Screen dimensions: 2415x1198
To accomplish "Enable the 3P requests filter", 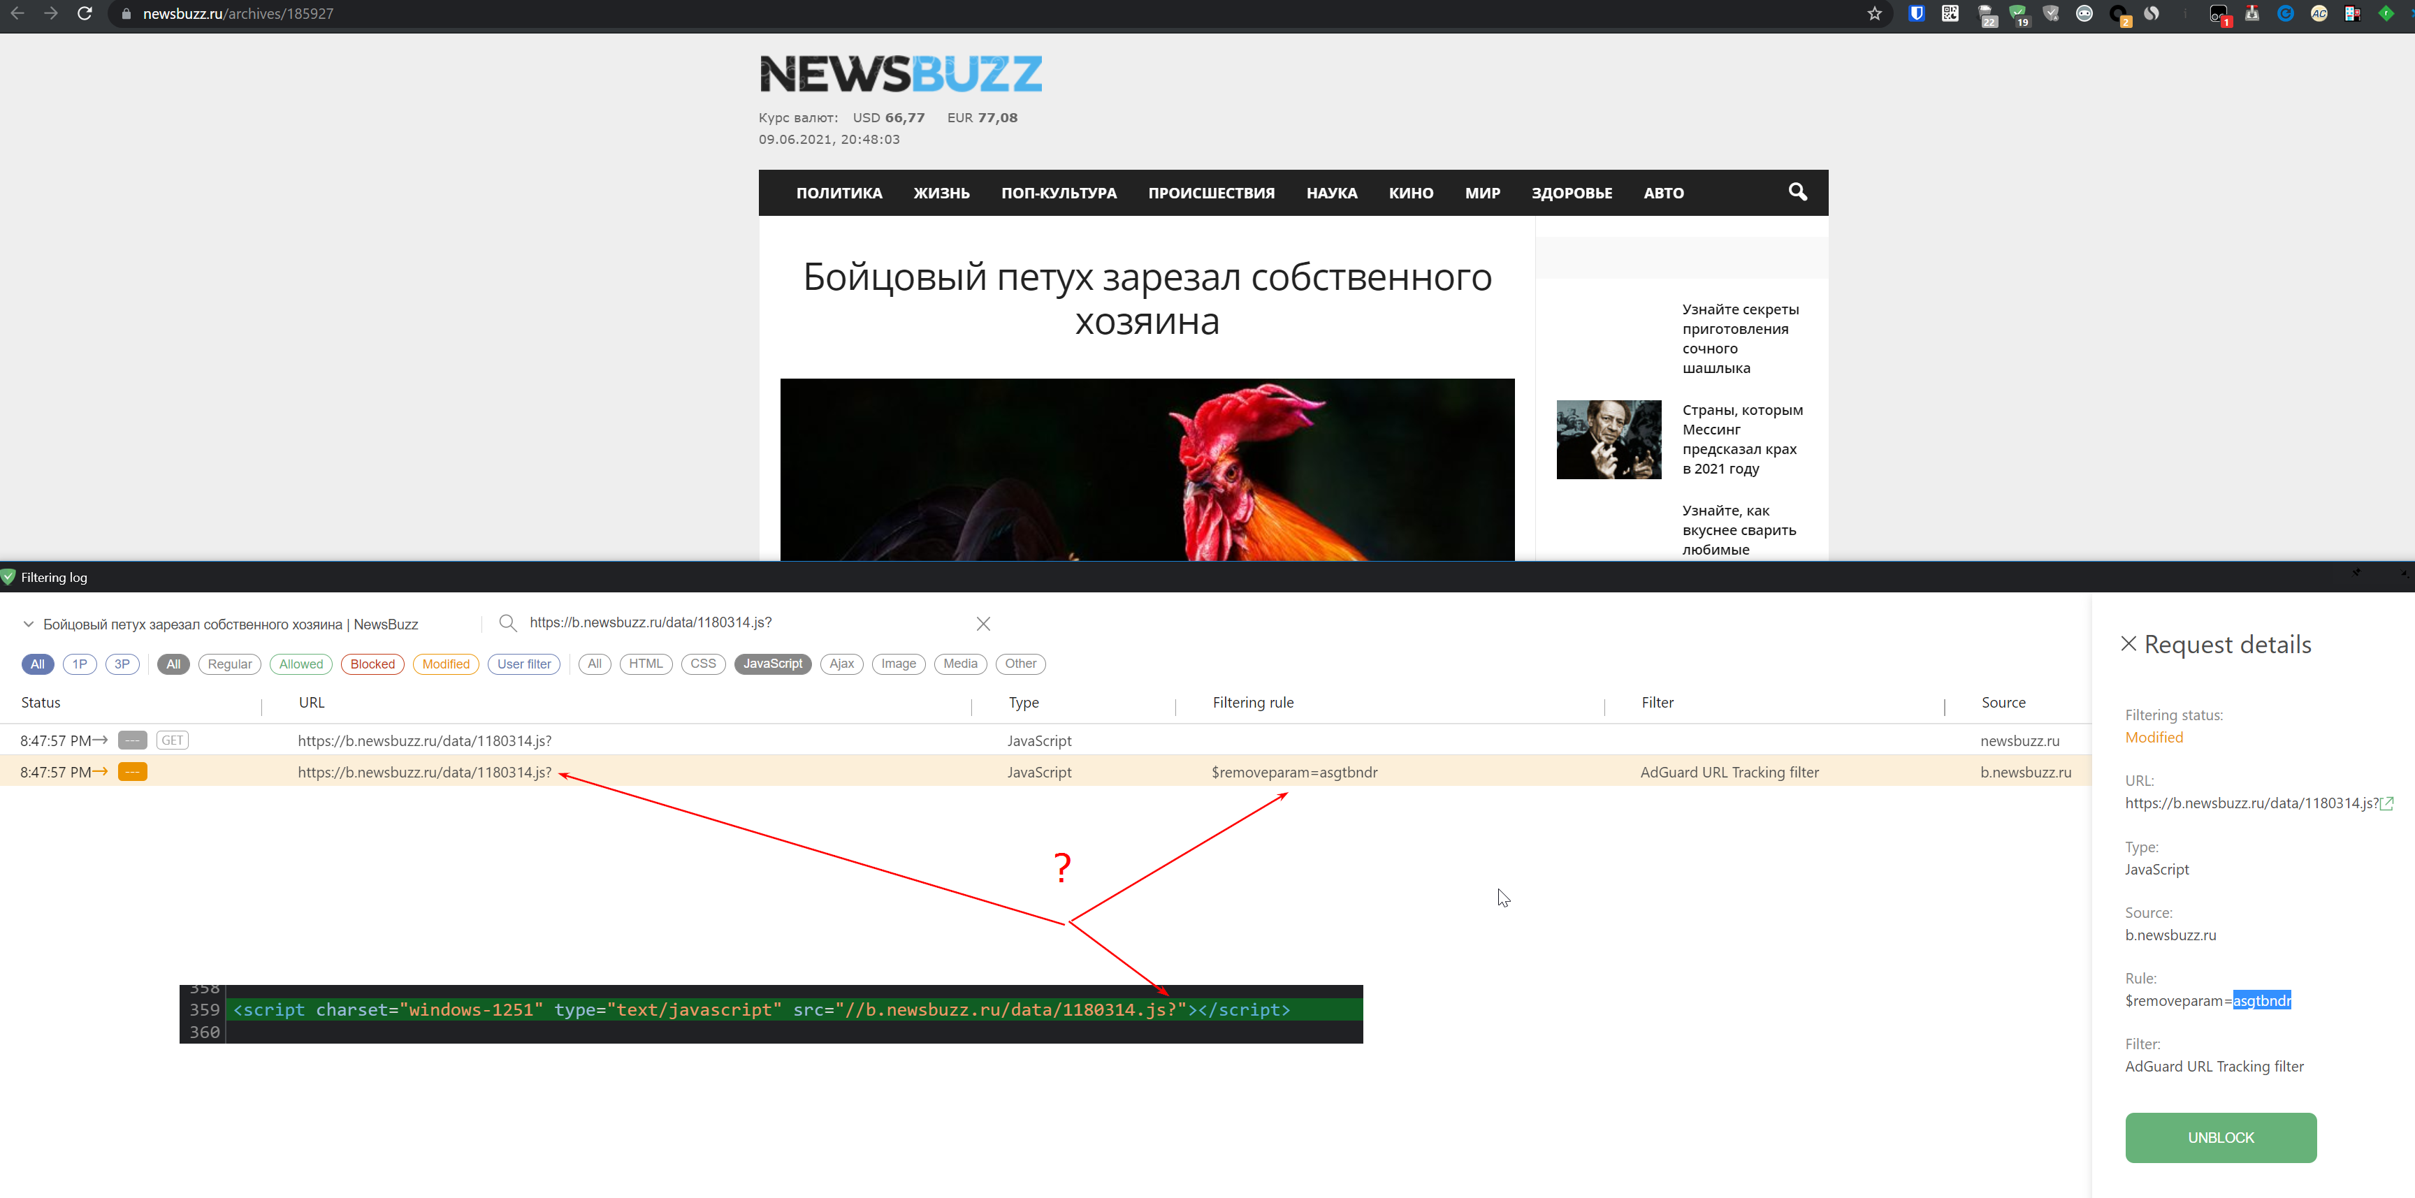I will pos(122,664).
